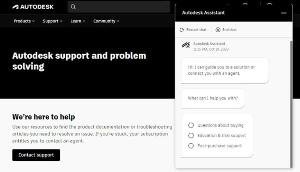Viewport: 300px width, 172px height.
Task: Click the chat panel vertical scrollbar
Action: (291, 97)
